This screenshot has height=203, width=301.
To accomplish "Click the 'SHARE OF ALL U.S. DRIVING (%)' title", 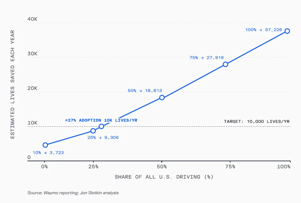I will (164, 177).
